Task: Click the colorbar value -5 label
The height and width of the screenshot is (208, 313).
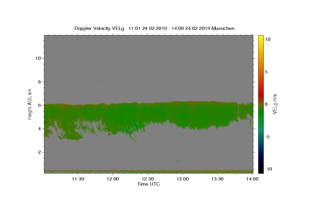Action: pos(267,137)
